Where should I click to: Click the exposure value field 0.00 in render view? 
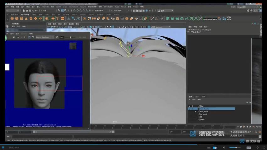pyautogui.click(x=62, y=37)
